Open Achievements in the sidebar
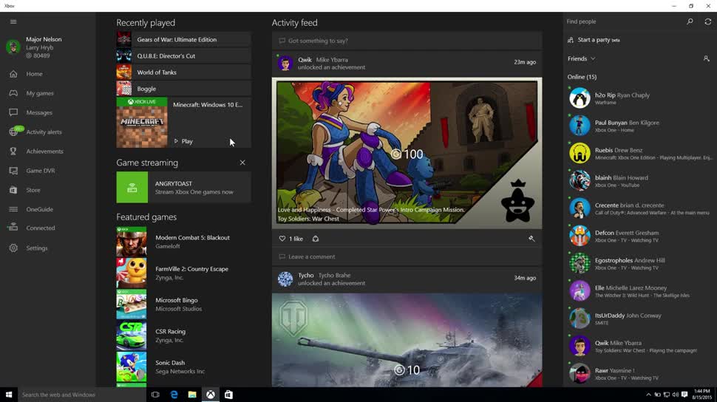This screenshot has height=402, width=717. 44,151
